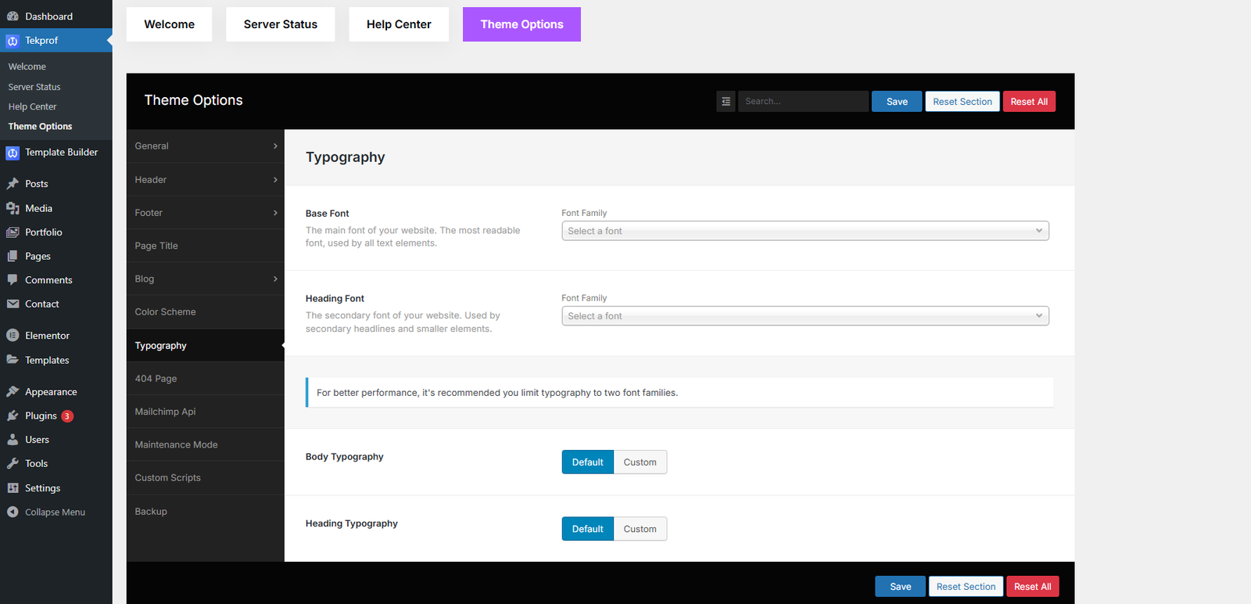Select Default for Heading Typography

[x=587, y=529]
